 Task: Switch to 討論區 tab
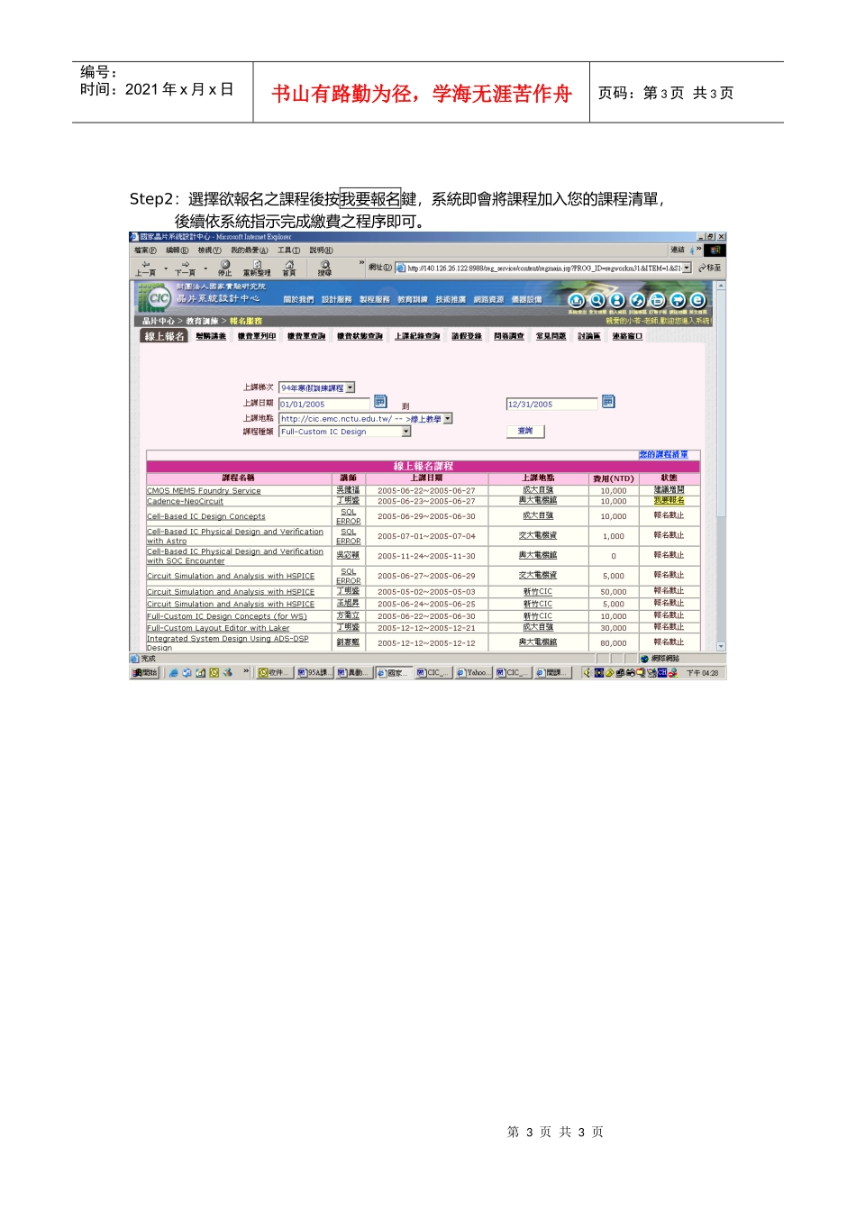click(589, 336)
